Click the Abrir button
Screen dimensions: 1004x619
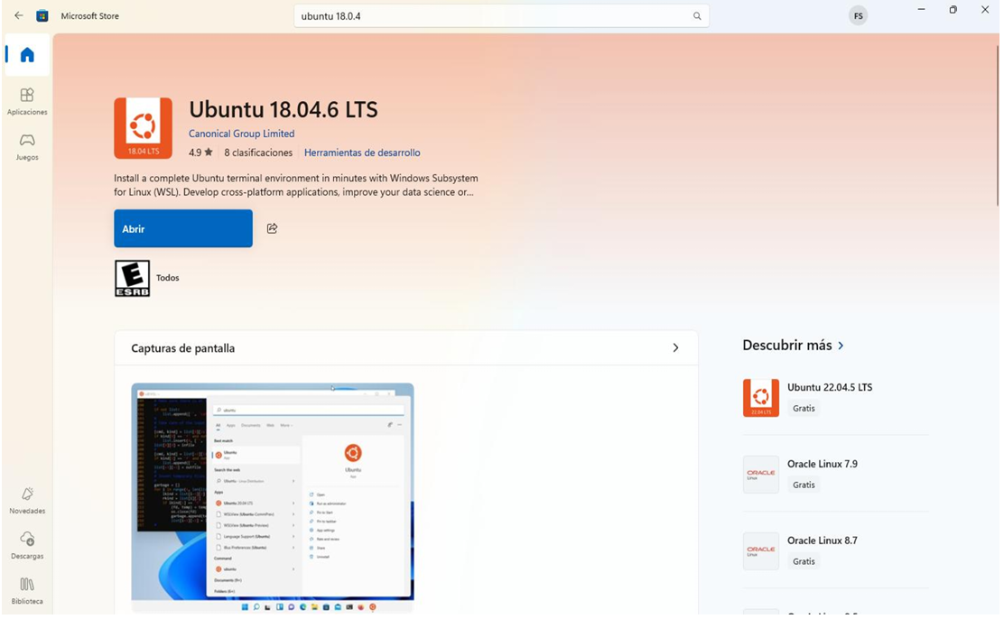(x=182, y=228)
